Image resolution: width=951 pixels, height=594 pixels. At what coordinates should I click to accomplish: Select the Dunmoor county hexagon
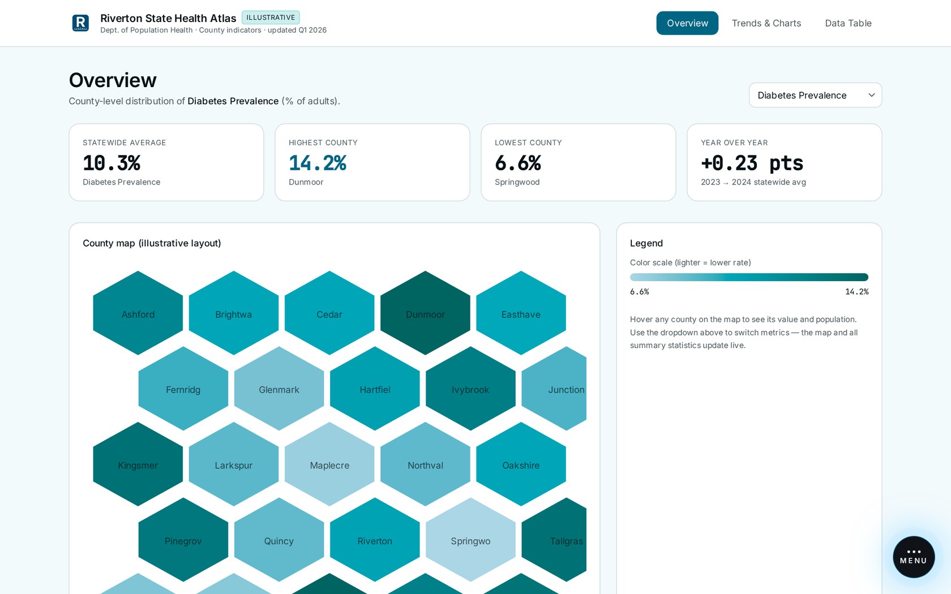coord(425,313)
